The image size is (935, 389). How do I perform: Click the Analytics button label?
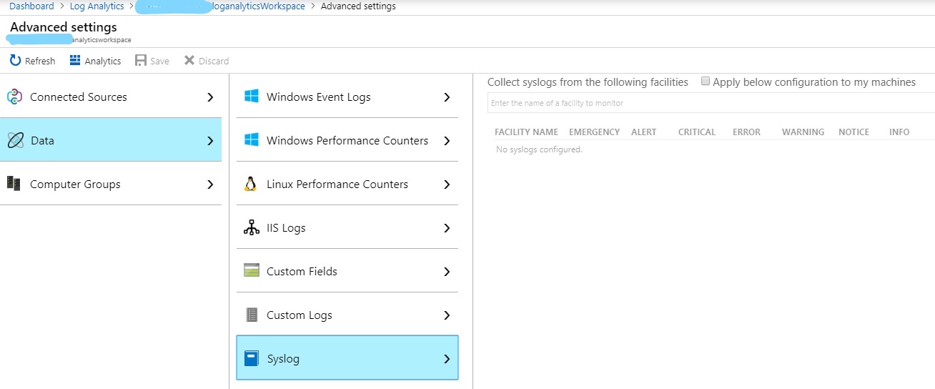pyautogui.click(x=103, y=61)
